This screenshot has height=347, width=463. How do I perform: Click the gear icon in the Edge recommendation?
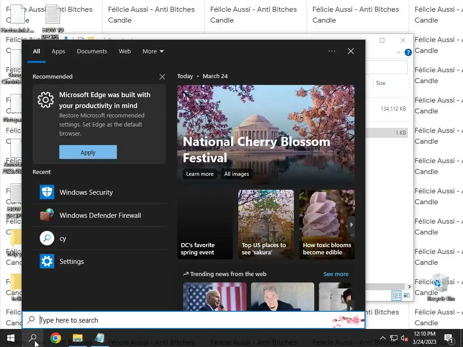click(x=46, y=100)
